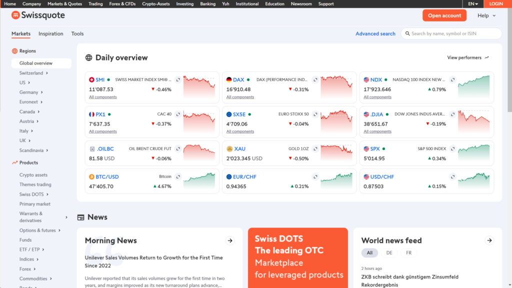Open expand icon on DAX card
512x288 pixels.
pos(315,79)
